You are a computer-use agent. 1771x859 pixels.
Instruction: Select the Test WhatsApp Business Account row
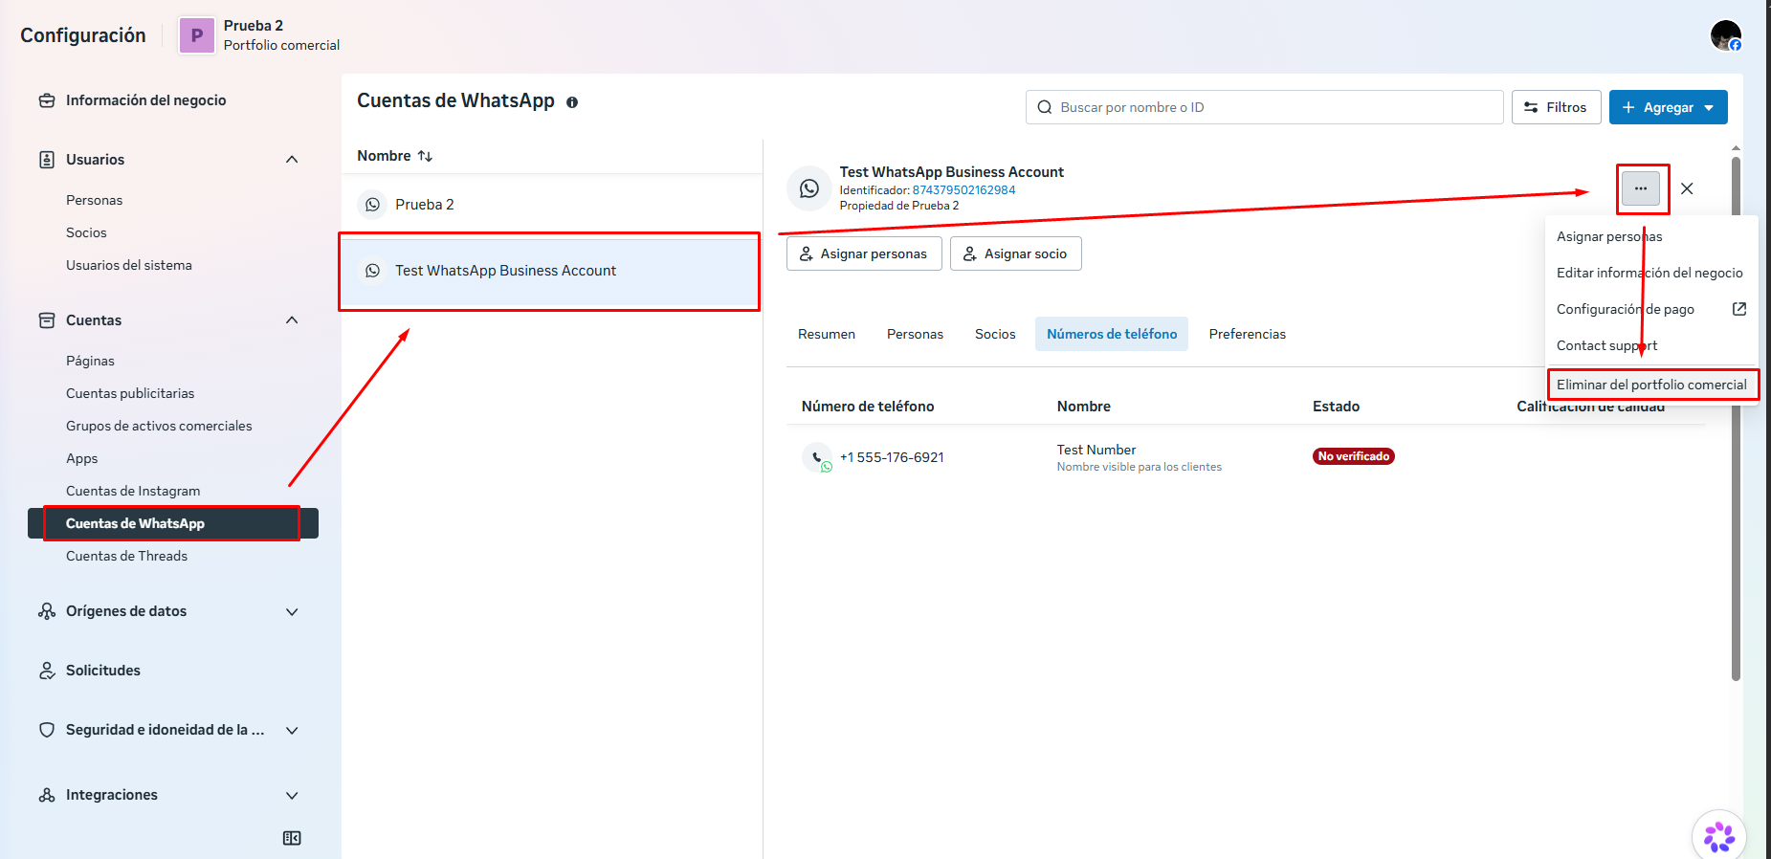551,271
